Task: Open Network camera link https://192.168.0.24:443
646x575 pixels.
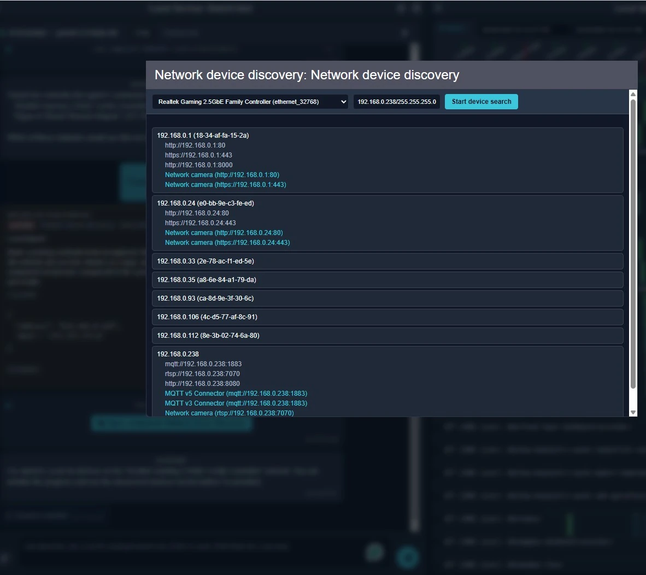Action: click(227, 243)
